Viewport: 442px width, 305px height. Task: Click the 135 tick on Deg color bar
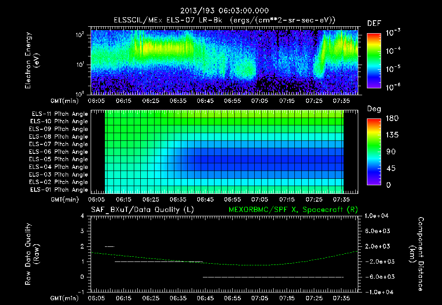(x=392, y=135)
